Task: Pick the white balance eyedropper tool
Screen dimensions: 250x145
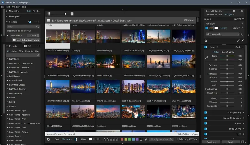Action: 206,57
